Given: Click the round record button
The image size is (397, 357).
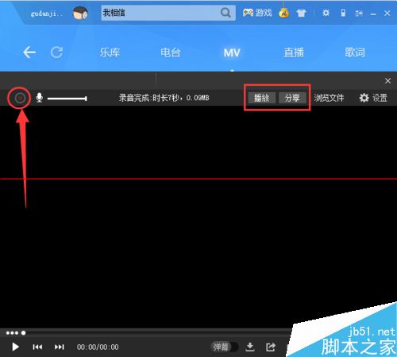Looking at the screenshot, I should pyautogui.click(x=20, y=98).
